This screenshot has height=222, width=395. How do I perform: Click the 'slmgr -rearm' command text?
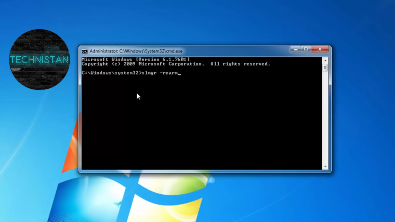[160, 73]
